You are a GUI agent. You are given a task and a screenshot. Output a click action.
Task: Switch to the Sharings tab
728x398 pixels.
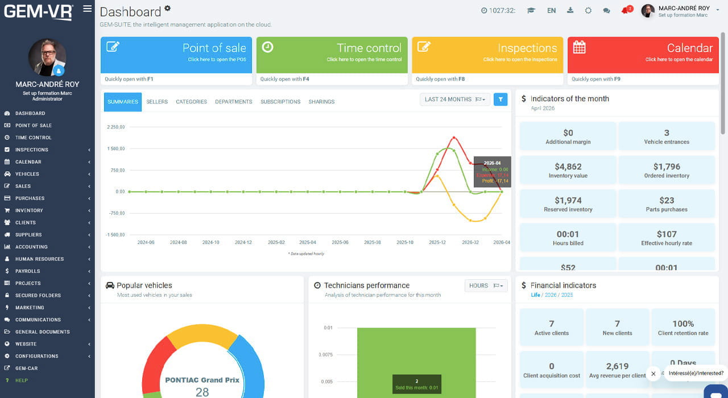pyautogui.click(x=321, y=102)
